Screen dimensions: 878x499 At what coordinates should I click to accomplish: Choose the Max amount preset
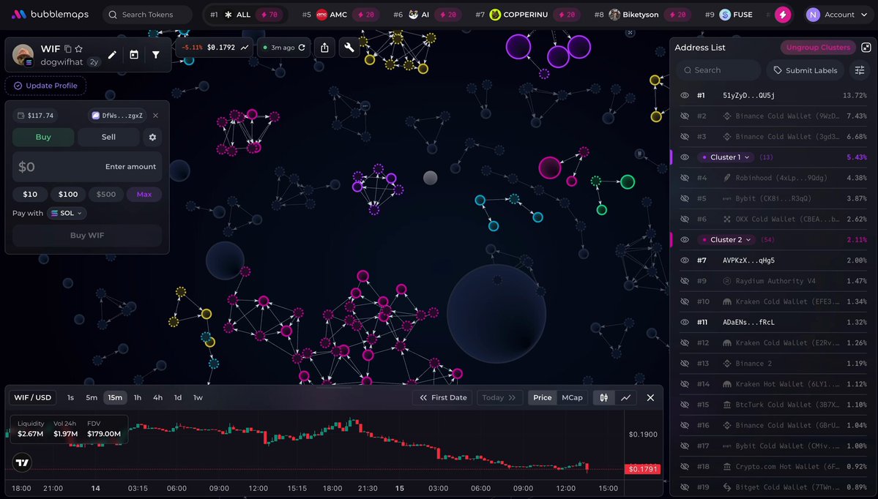pos(144,194)
